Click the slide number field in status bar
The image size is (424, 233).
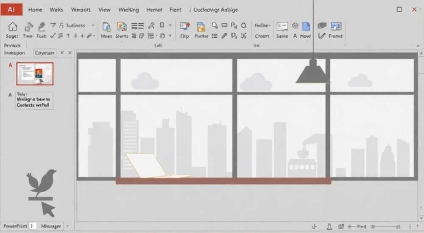tap(33, 226)
